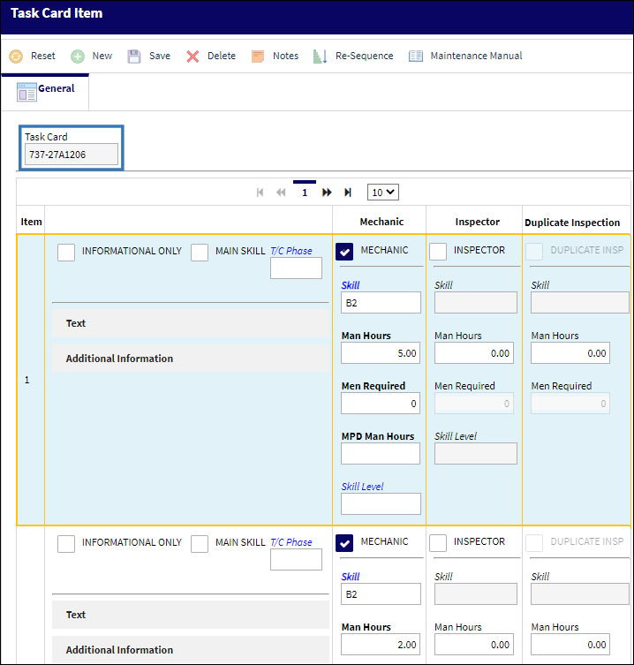The image size is (634, 665).
Task: Click the Duplicate Inspection column header
Action: pos(572,223)
